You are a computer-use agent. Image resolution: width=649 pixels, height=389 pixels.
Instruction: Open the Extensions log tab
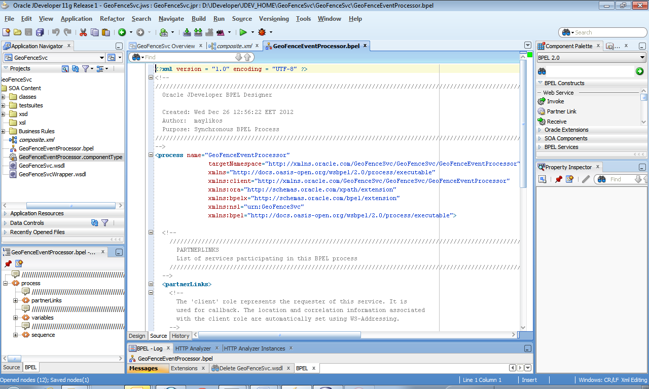tap(184, 368)
